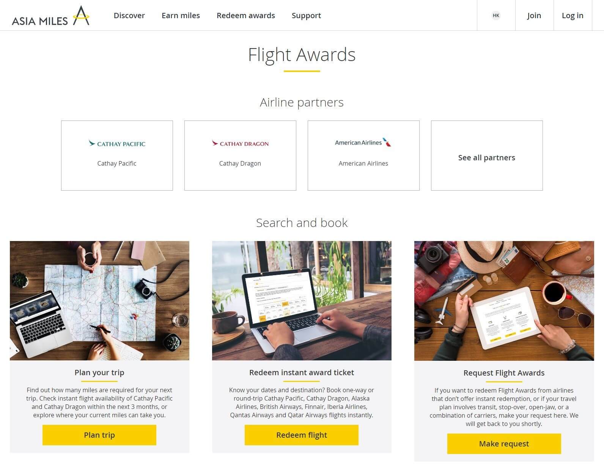The height and width of the screenshot is (465, 604).
Task: Open the tablet travel items photo
Action: click(504, 301)
